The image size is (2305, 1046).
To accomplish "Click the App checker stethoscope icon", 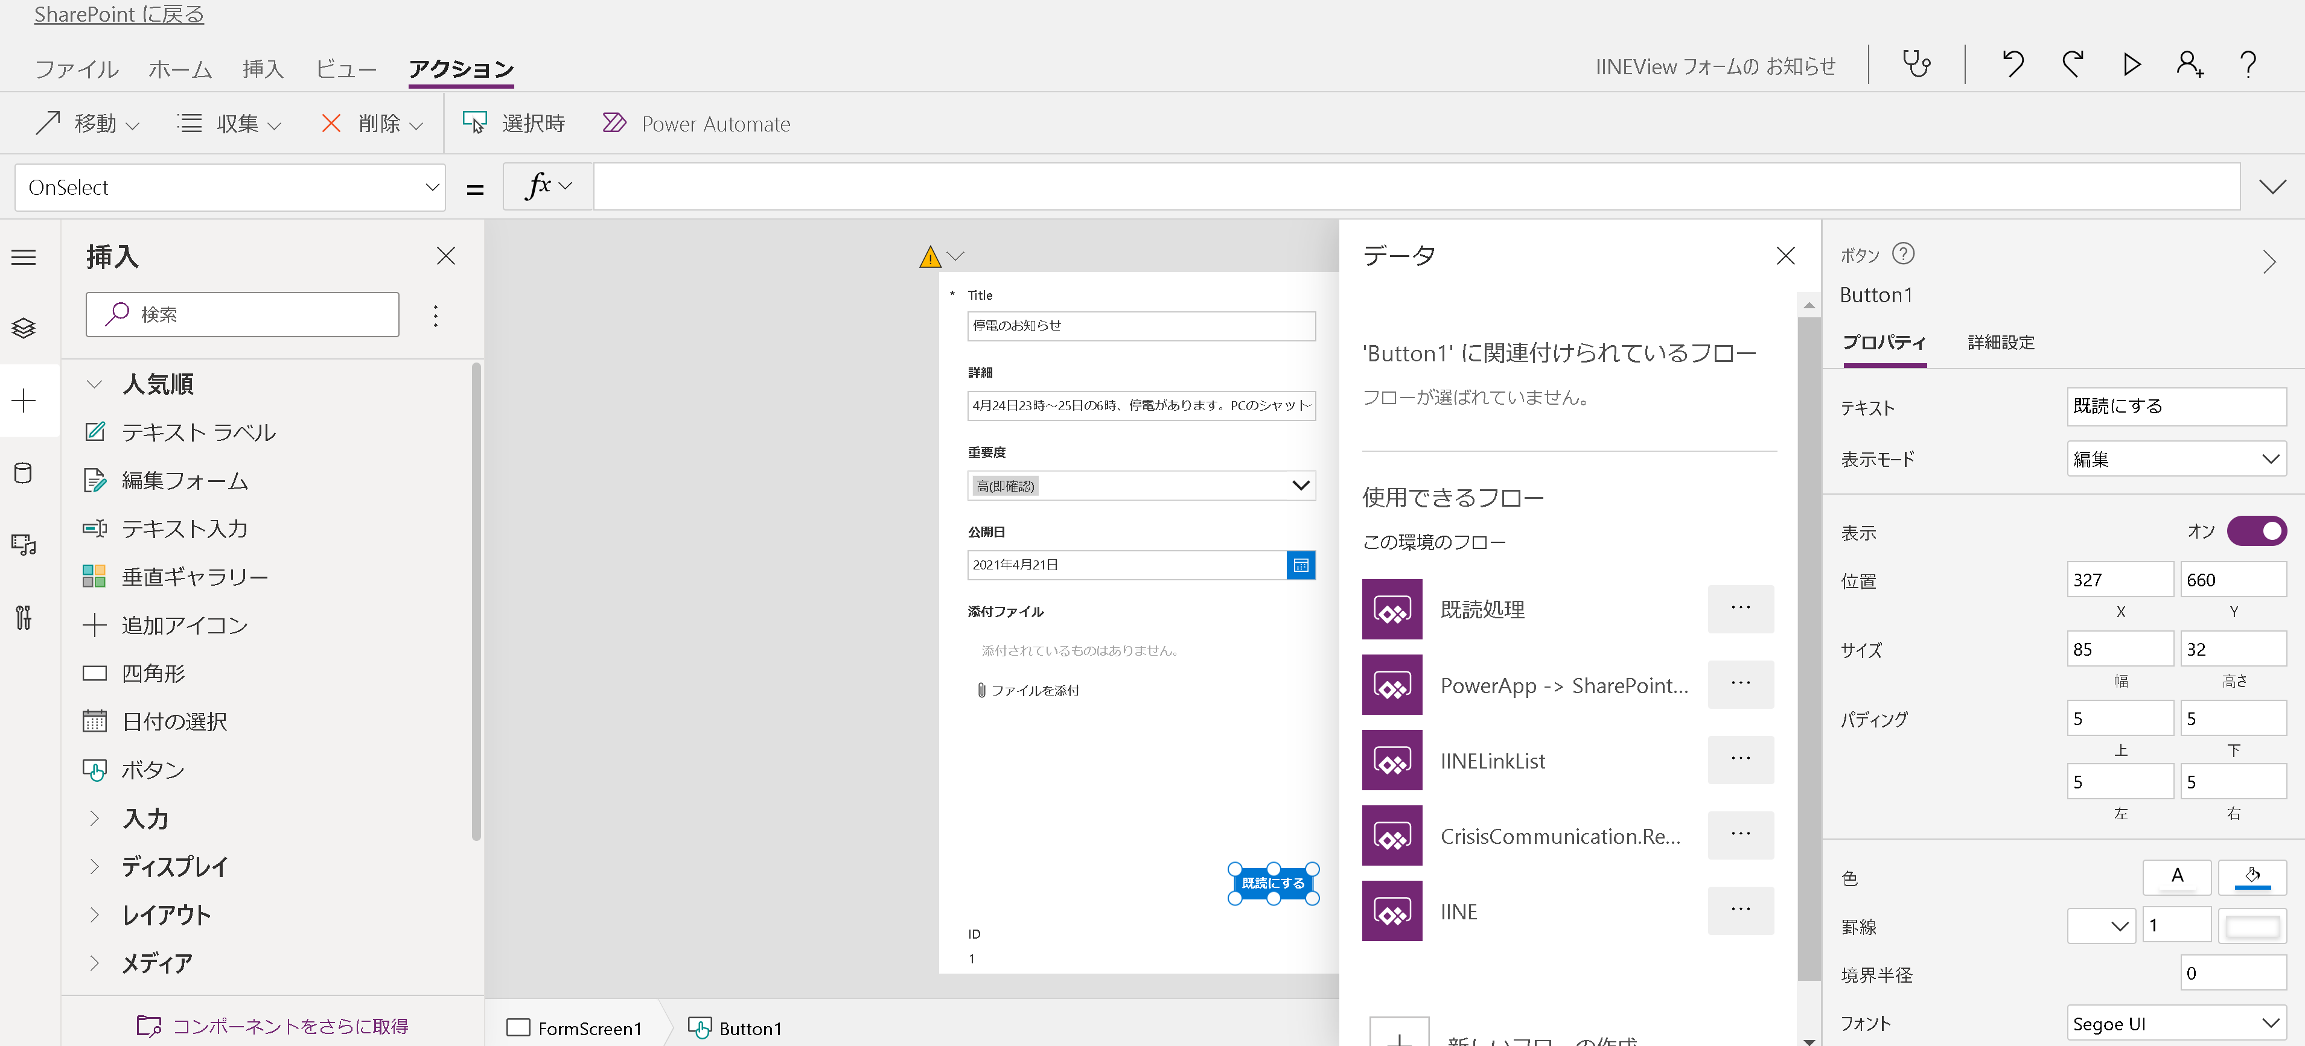I will (x=1916, y=65).
